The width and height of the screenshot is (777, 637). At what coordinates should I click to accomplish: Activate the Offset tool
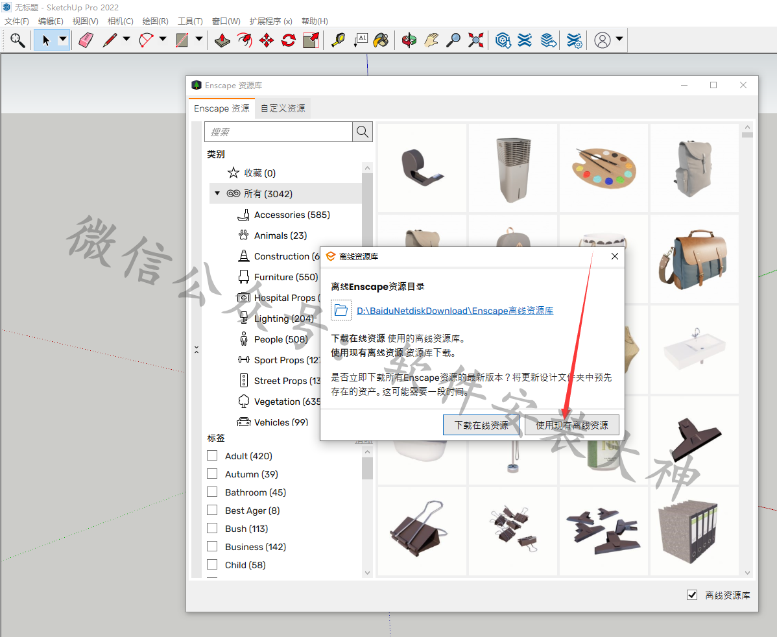[245, 40]
